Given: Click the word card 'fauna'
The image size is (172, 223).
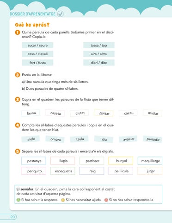Looking at the screenshot, I should coord(31,113).
